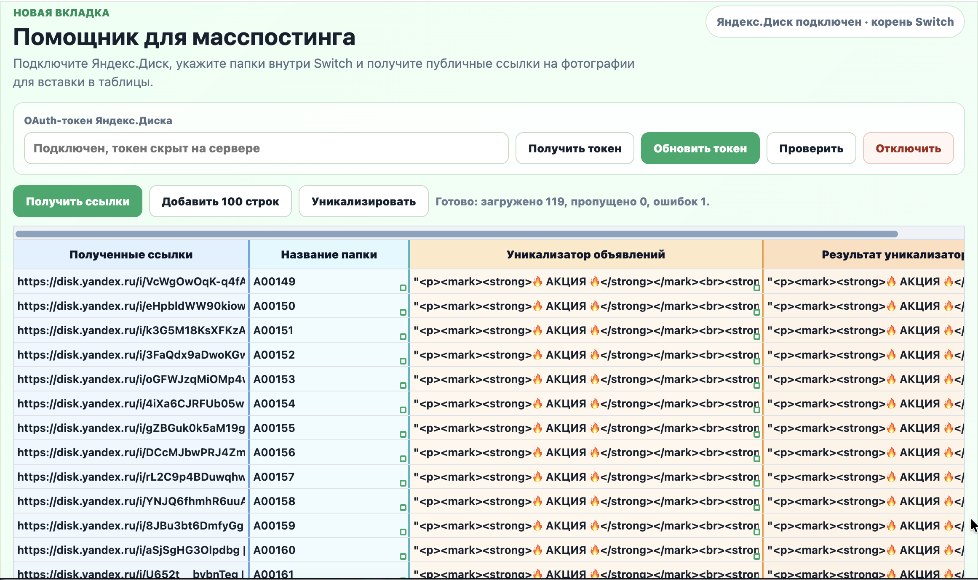Click the Уникализировать button
Viewport: 978px width, 580px height.
click(363, 201)
